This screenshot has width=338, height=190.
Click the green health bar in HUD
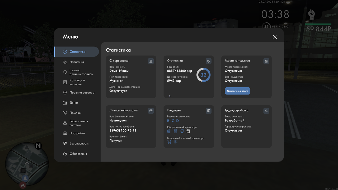point(318,24)
